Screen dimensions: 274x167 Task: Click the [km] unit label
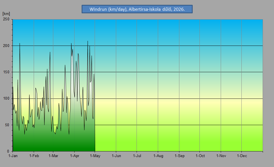pos(6,14)
